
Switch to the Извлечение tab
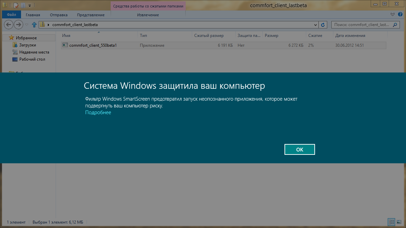[148, 15]
